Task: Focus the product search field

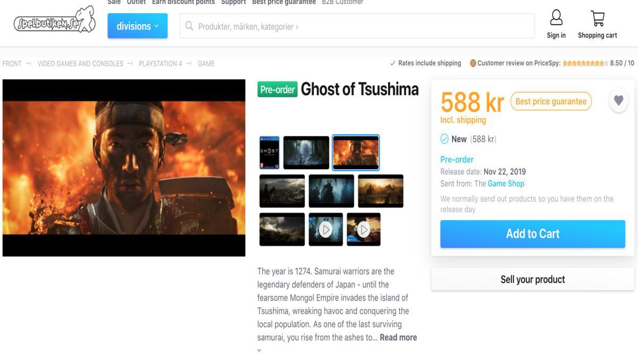Action: click(x=357, y=26)
